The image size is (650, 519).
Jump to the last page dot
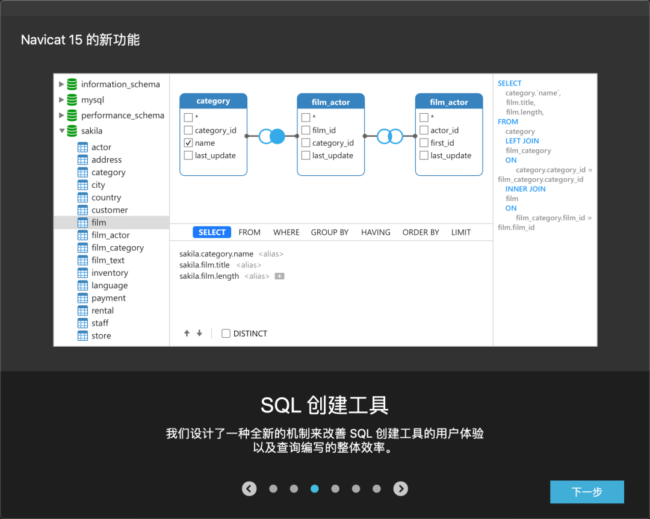(x=377, y=489)
